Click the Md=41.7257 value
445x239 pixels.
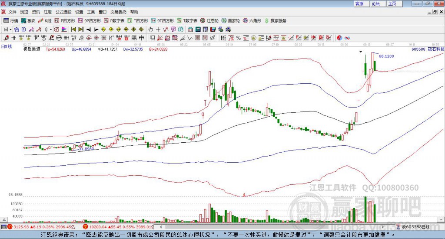[x=107, y=49]
